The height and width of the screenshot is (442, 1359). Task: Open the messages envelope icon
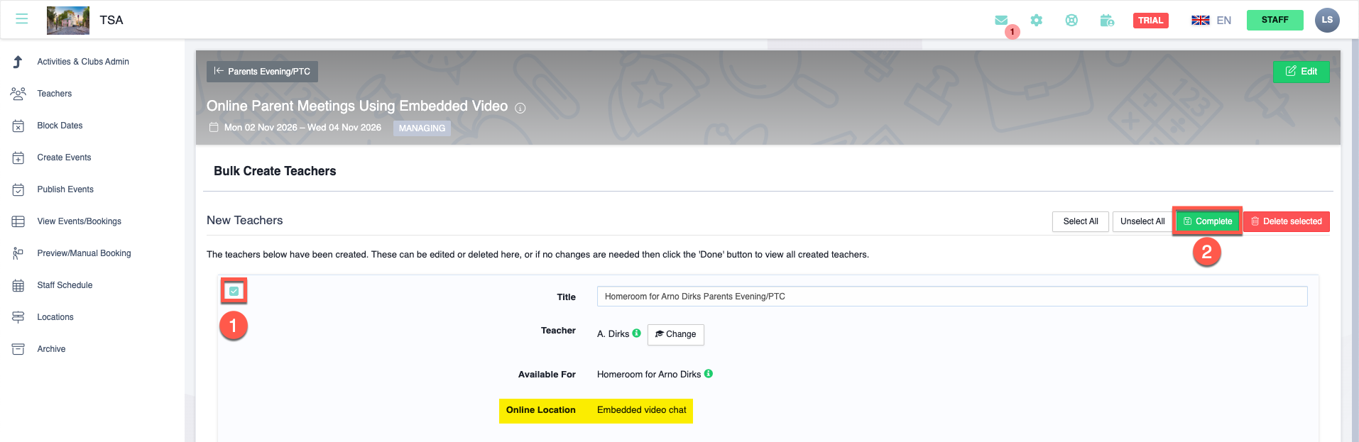[x=1001, y=21]
